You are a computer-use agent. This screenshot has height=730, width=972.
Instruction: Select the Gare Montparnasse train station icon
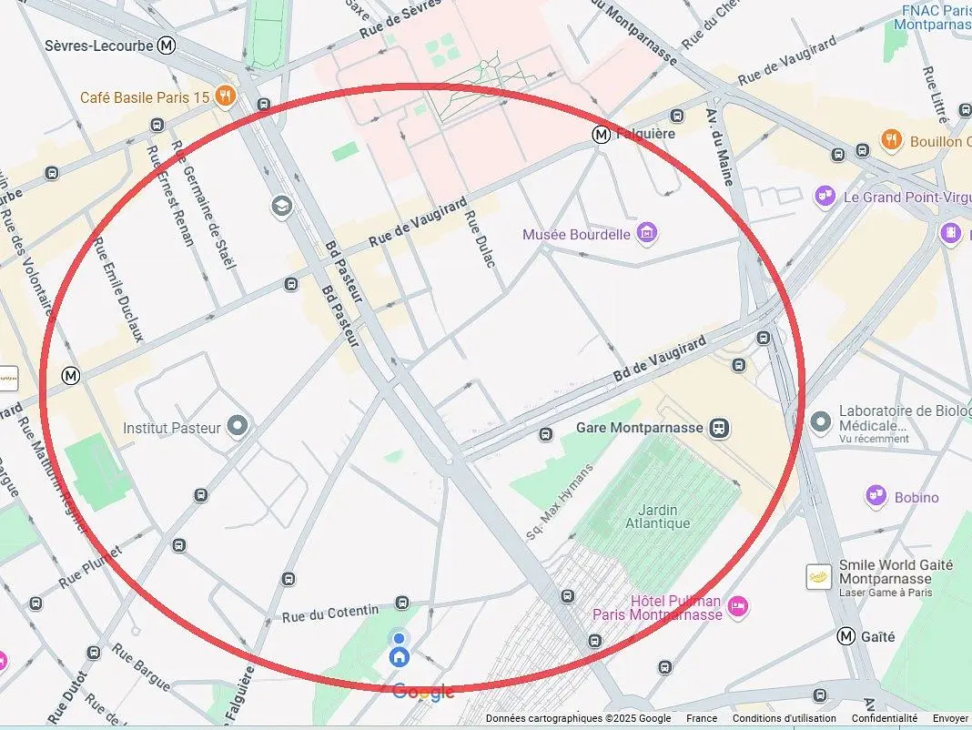719,428
